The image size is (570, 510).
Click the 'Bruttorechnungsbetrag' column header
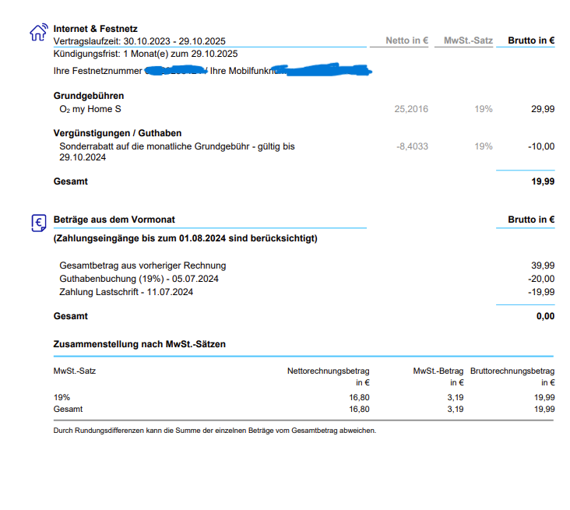point(512,371)
